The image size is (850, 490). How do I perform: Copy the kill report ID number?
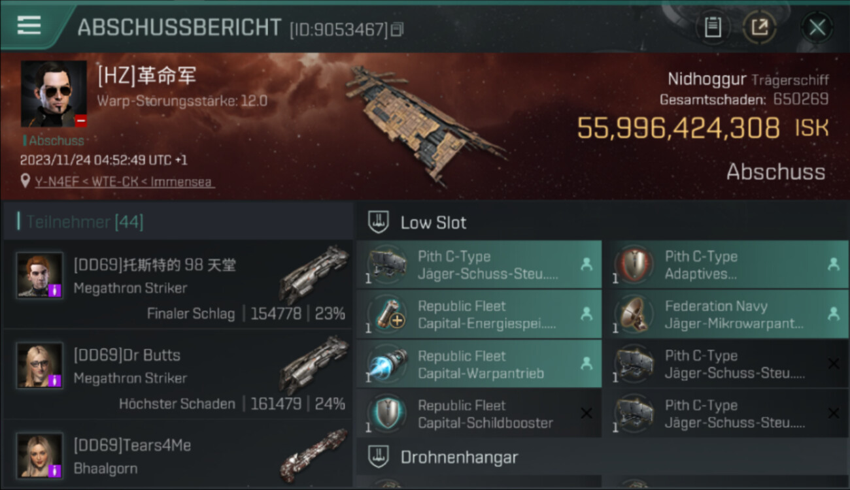[398, 29]
